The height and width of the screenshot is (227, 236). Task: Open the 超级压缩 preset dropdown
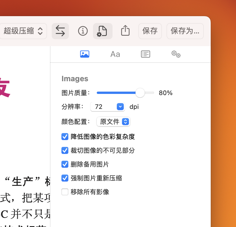[23, 31]
